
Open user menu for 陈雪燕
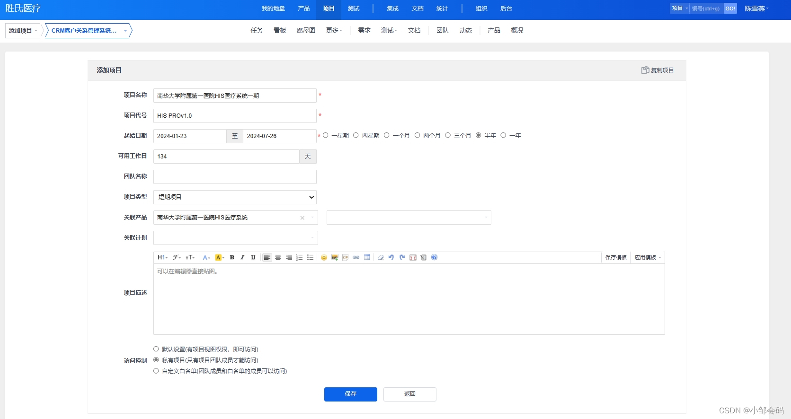point(756,9)
